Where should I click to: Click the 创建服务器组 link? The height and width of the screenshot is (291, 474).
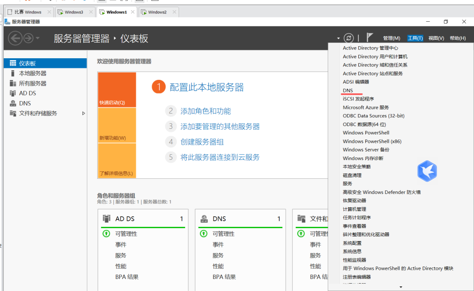click(202, 142)
